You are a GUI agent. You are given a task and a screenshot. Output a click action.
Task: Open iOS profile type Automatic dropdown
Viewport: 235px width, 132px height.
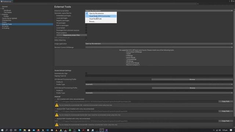[x=159, y=84]
